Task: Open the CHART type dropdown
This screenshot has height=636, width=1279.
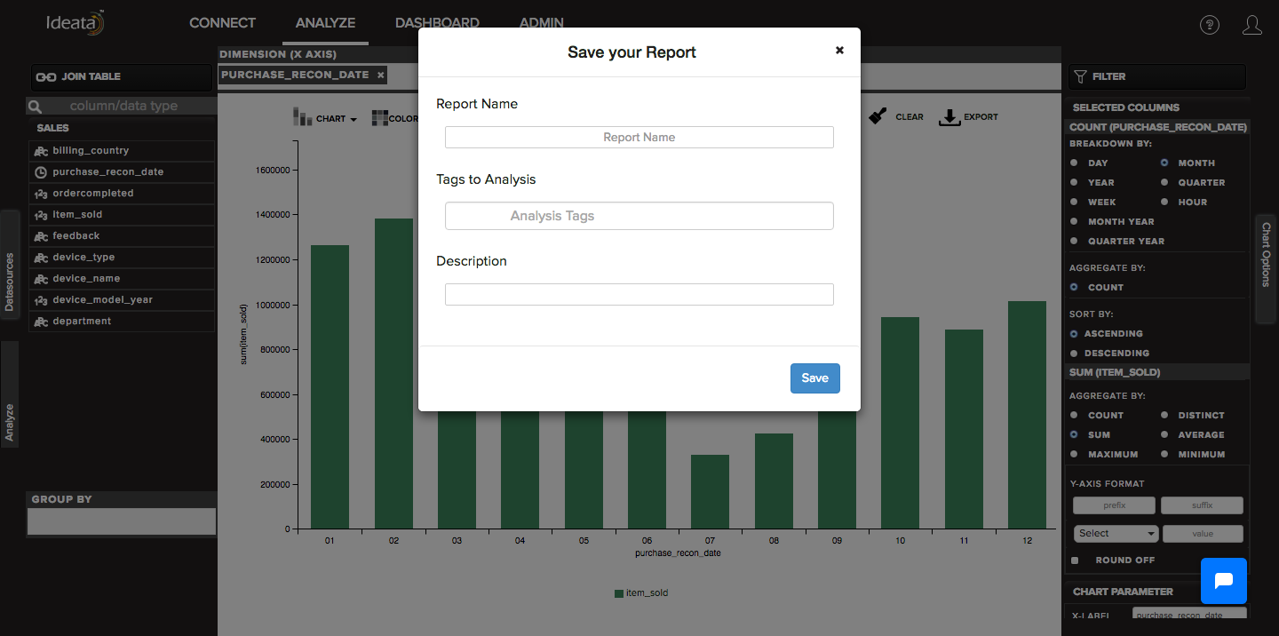Action: [325, 117]
